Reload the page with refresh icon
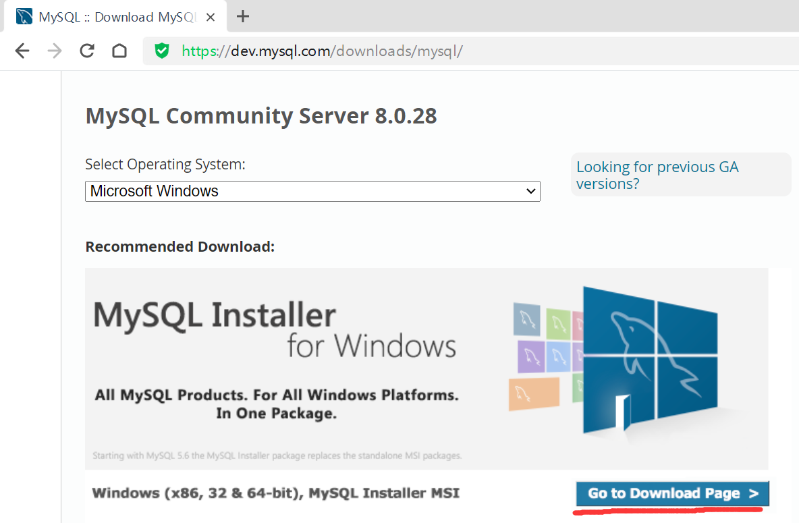799x523 pixels. point(87,51)
